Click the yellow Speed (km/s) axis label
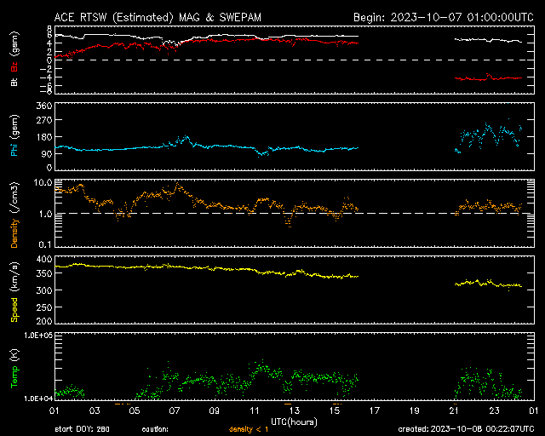This screenshot has width=545, height=436. click(x=14, y=290)
